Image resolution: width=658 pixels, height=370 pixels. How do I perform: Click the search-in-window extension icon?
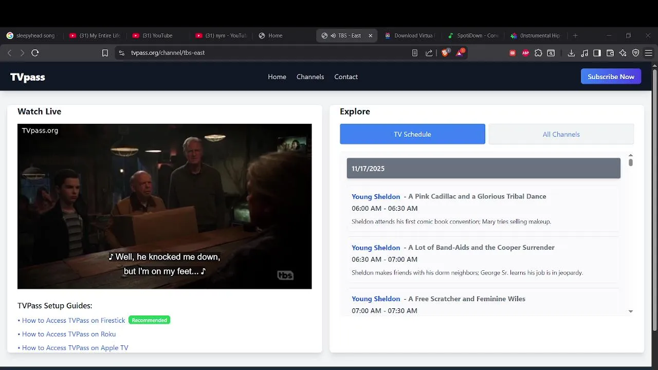(x=551, y=53)
